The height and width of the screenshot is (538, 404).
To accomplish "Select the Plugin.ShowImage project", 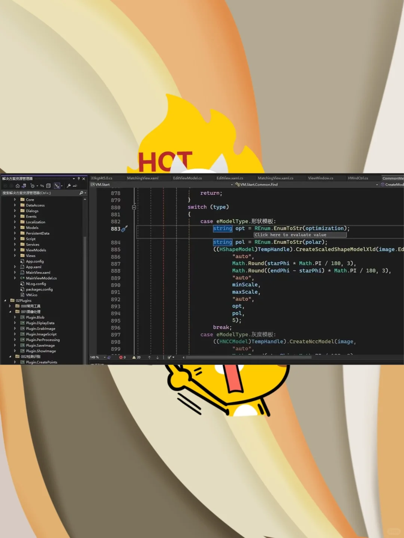I will [x=41, y=351].
